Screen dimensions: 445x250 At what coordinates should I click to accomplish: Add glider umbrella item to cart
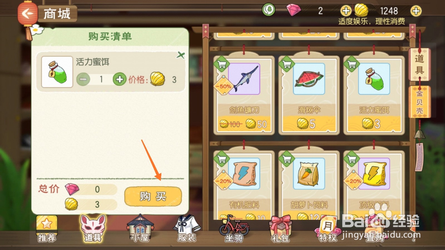(287, 64)
